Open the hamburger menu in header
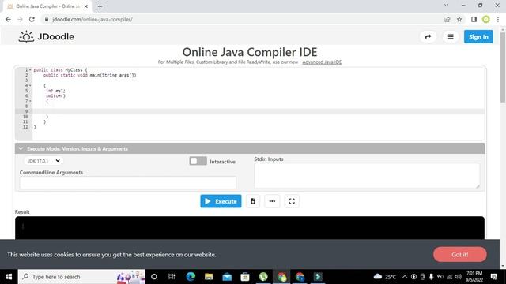Screen dimensions: 506x284 click(451, 37)
